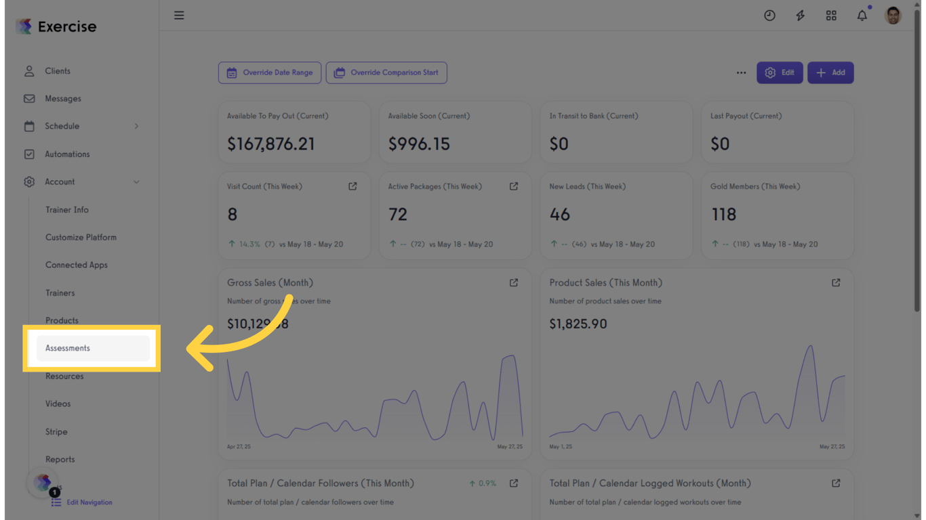This screenshot has width=926, height=520.
Task: Expand the Gross Sales chart with its pop-out icon
Action: tap(513, 282)
